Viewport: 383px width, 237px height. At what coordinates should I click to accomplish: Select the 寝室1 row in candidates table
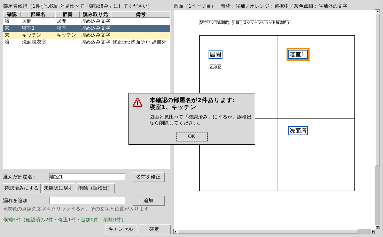[87, 28]
